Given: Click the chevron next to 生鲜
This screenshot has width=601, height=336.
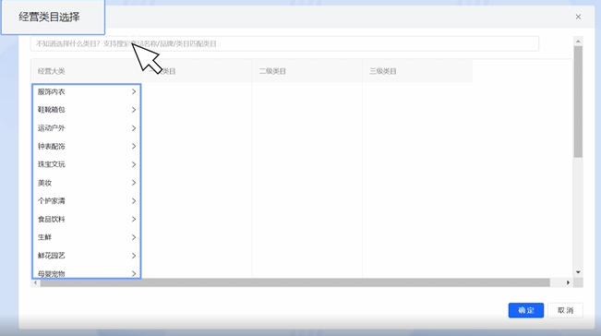Looking at the screenshot, I should [134, 237].
